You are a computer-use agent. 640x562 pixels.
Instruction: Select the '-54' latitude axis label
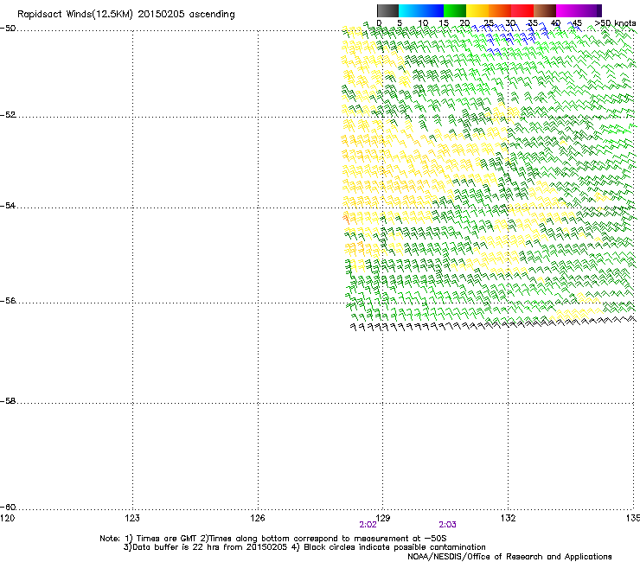pos(8,206)
